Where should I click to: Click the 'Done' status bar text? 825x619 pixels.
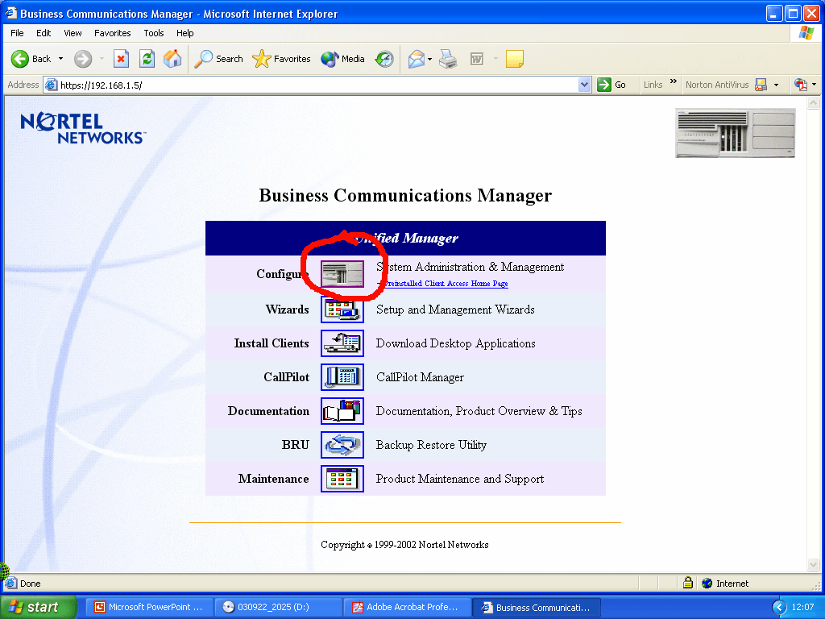point(30,584)
